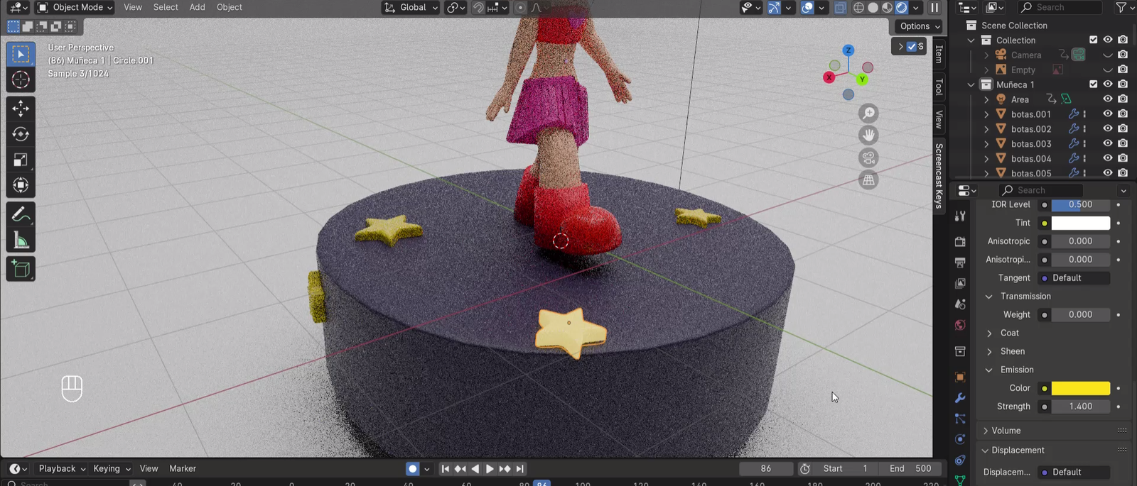This screenshot has height=486, width=1137.
Task: Open the Select menu
Action: 166,7
